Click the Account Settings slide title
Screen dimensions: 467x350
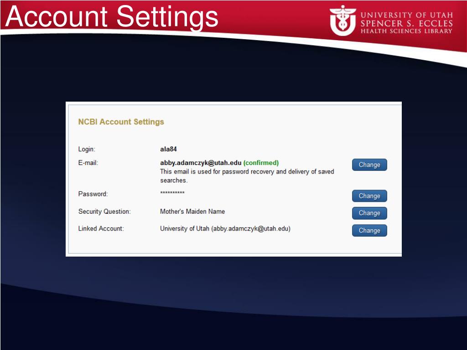112,17
